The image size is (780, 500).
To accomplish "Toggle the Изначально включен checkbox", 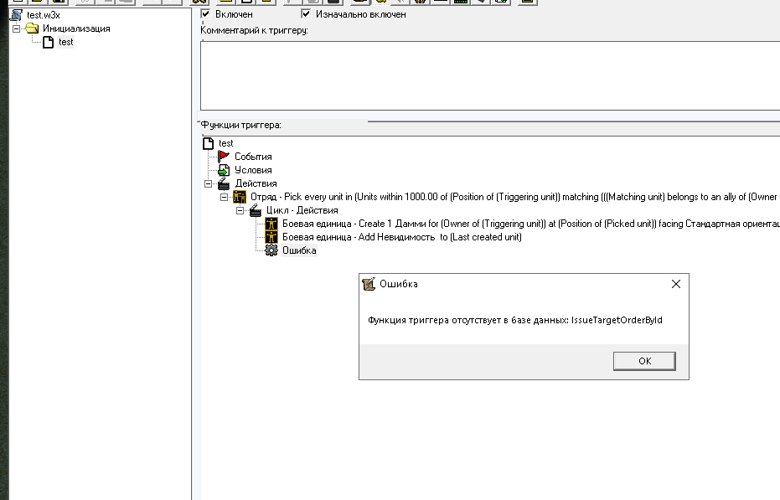I will [306, 14].
